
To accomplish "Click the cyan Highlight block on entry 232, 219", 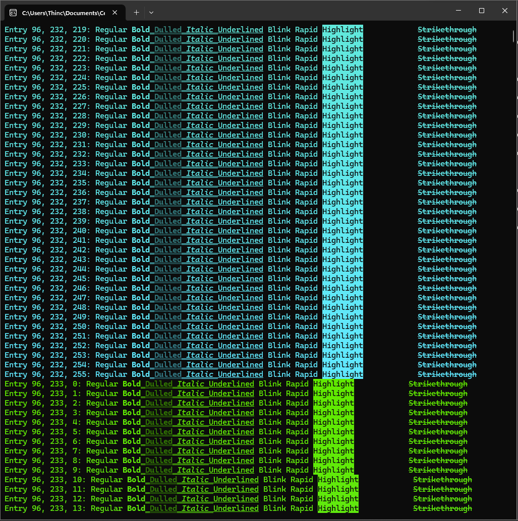I will click(342, 30).
